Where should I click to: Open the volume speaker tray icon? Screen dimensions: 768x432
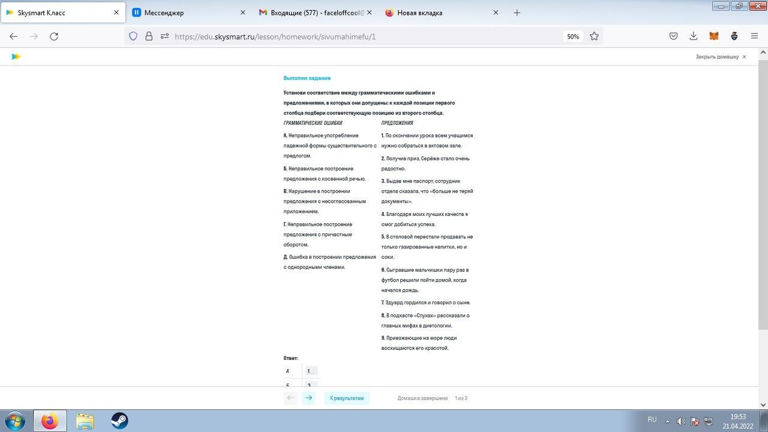pyautogui.click(x=681, y=421)
